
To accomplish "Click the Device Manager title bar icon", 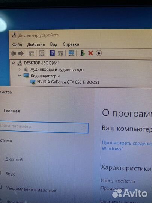I will (x=14, y=35).
